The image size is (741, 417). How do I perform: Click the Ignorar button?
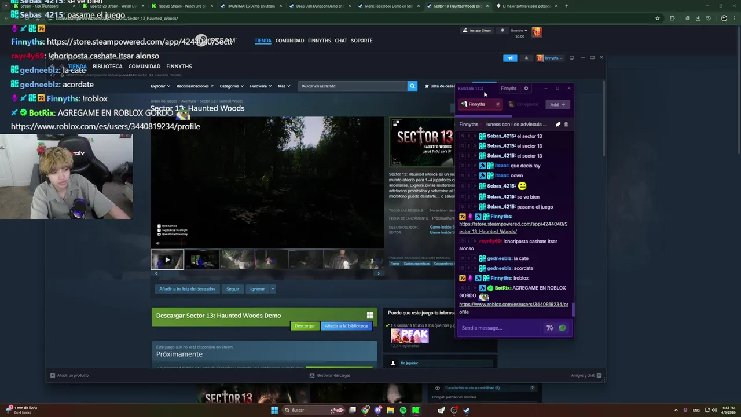(x=257, y=289)
